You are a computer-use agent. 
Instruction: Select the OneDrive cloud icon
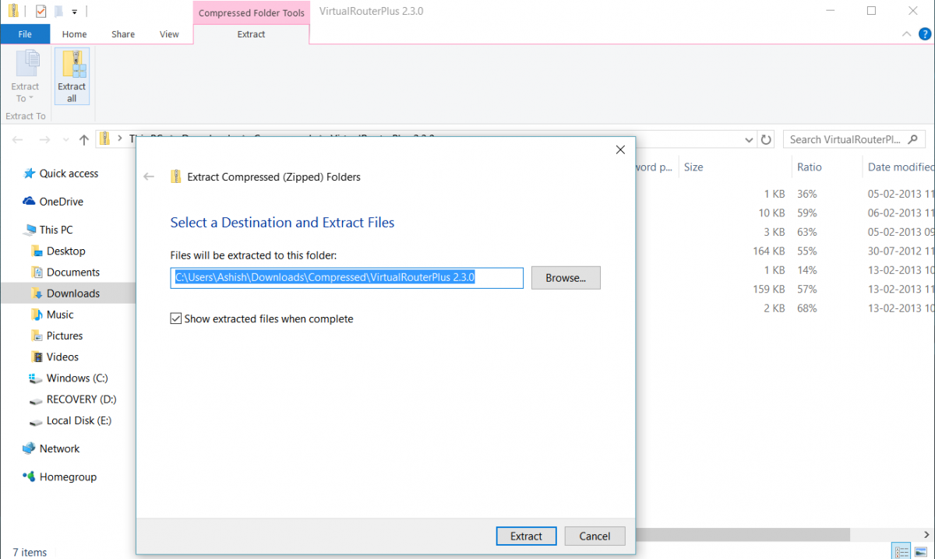pos(29,202)
